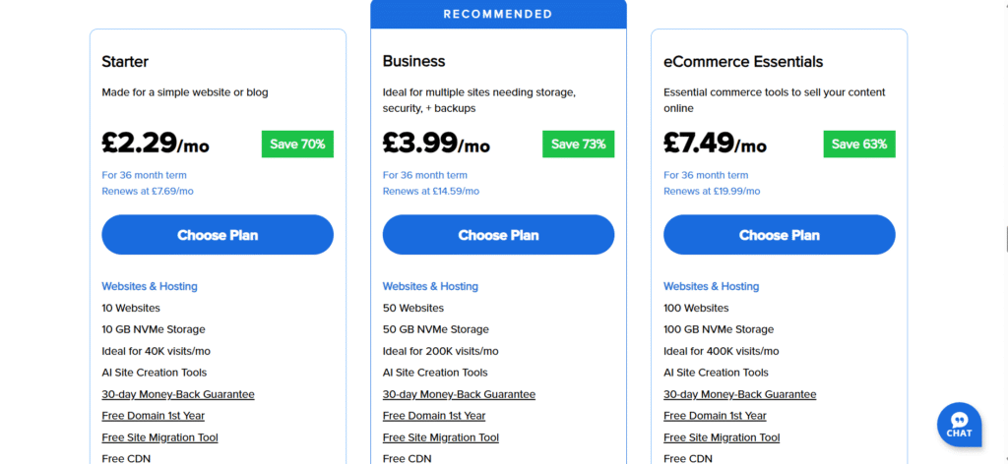The image size is (1008, 464).
Task: Open the Chat bubble icon
Action: tap(959, 425)
